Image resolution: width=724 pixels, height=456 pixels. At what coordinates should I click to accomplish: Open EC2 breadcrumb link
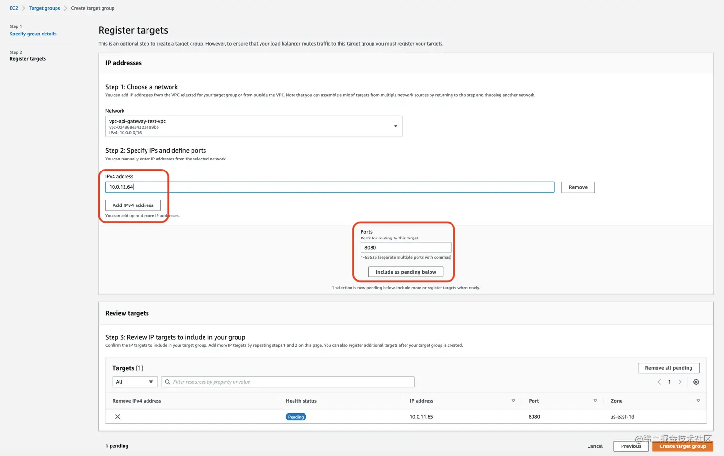[14, 8]
